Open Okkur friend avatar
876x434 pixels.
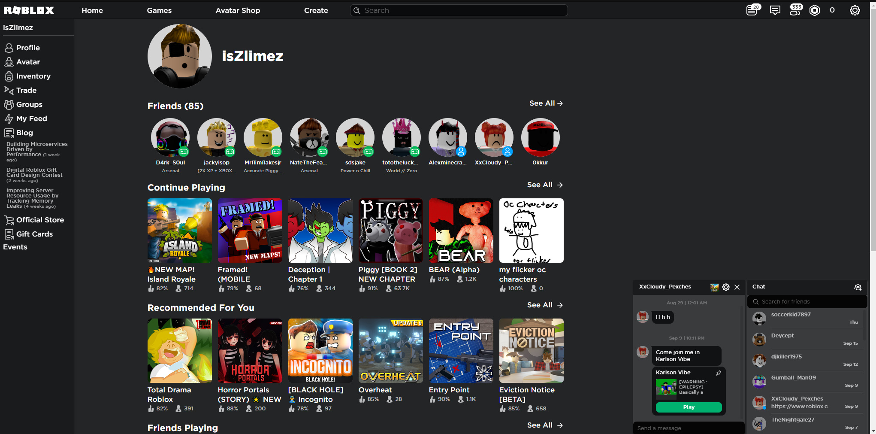(x=541, y=137)
